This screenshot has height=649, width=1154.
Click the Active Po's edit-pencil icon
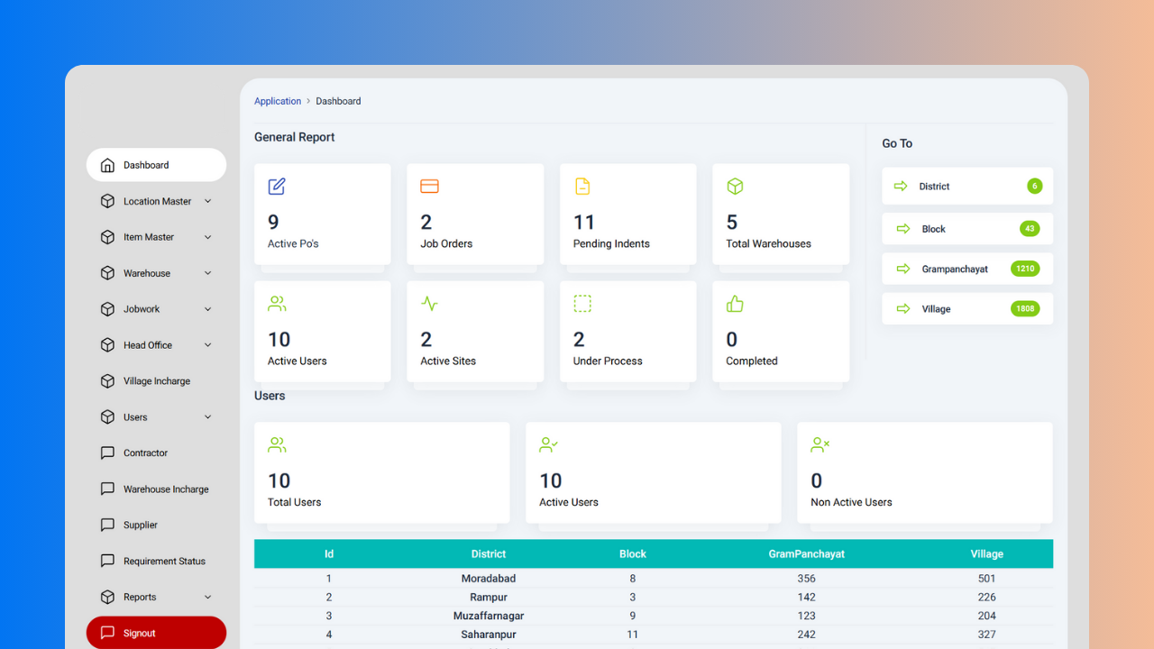click(x=277, y=187)
